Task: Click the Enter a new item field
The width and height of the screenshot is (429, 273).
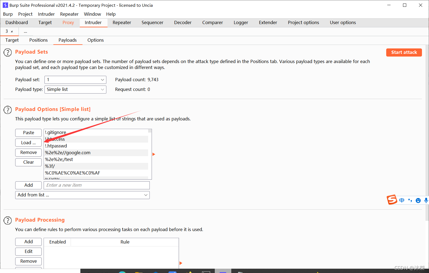Action: [97, 185]
